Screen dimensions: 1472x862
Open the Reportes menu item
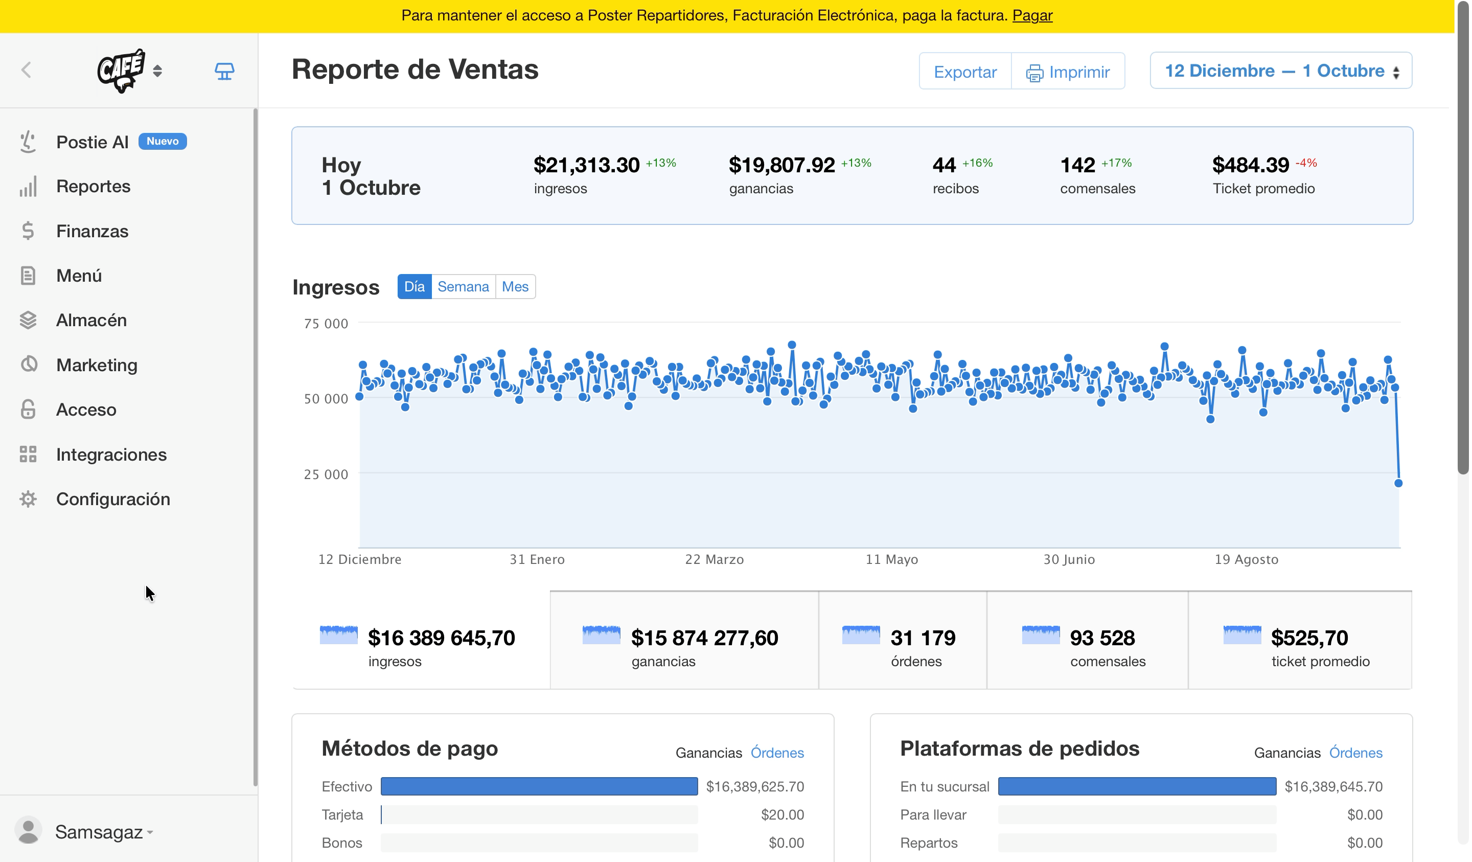click(94, 187)
